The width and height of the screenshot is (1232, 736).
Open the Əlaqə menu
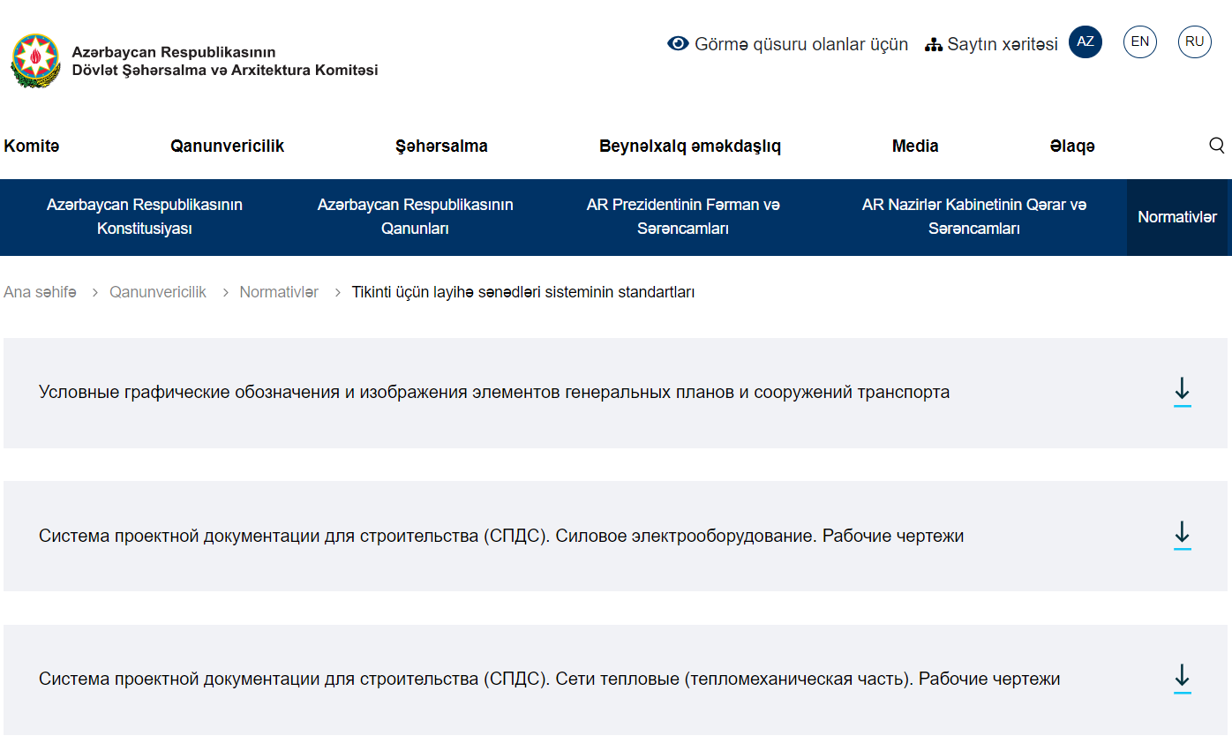(x=1072, y=146)
